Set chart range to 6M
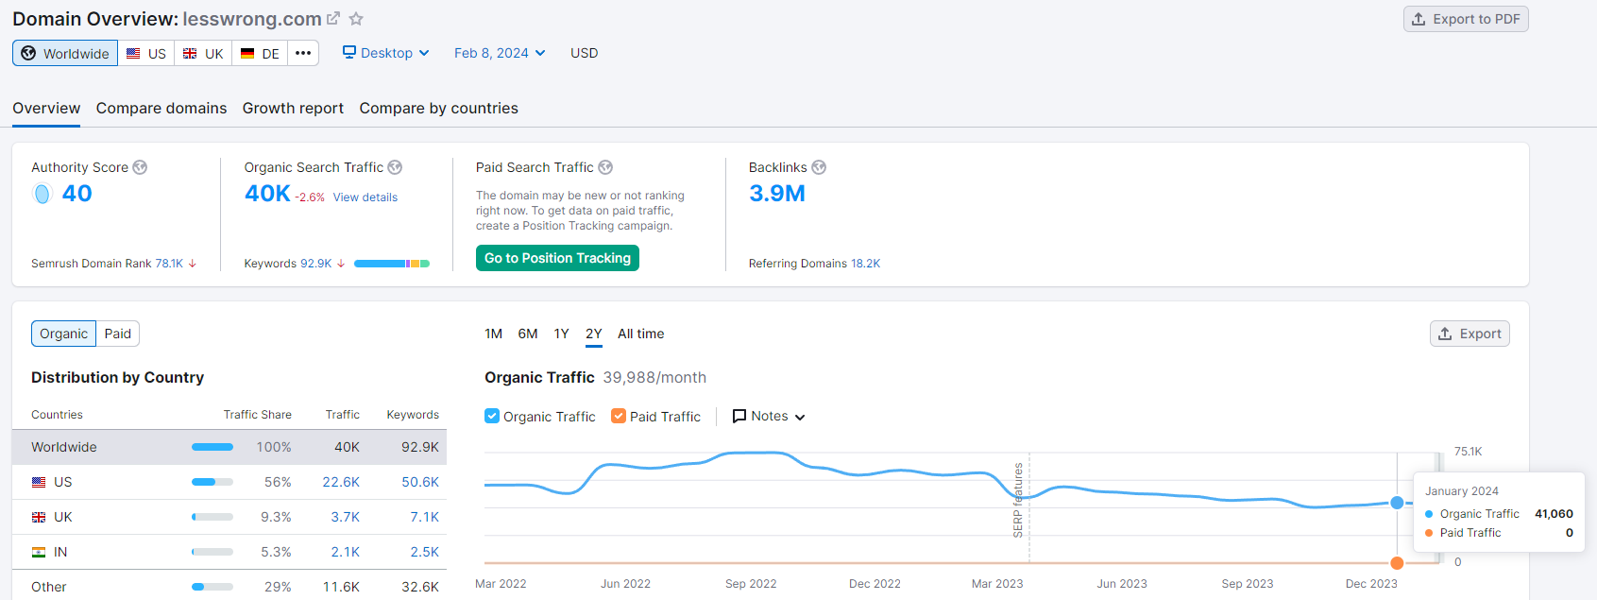Screen dimensions: 1597x600 click(528, 334)
